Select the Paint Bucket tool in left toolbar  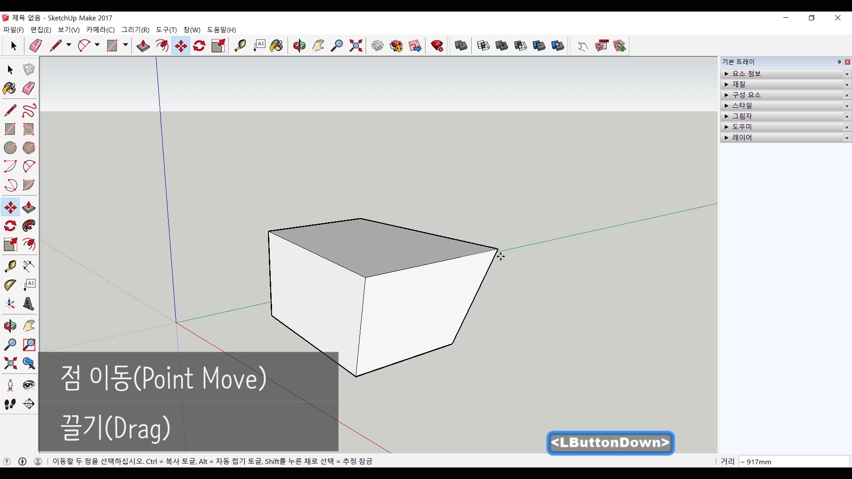[x=10, y=88]
